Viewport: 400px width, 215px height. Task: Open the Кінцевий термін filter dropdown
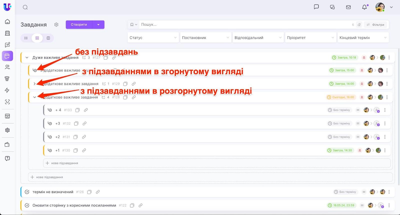tap(363, 38)
